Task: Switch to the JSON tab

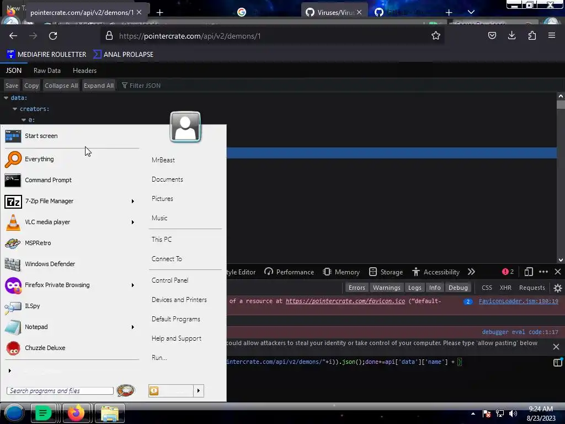Action: pyautogui.click(x=14, y=71)
